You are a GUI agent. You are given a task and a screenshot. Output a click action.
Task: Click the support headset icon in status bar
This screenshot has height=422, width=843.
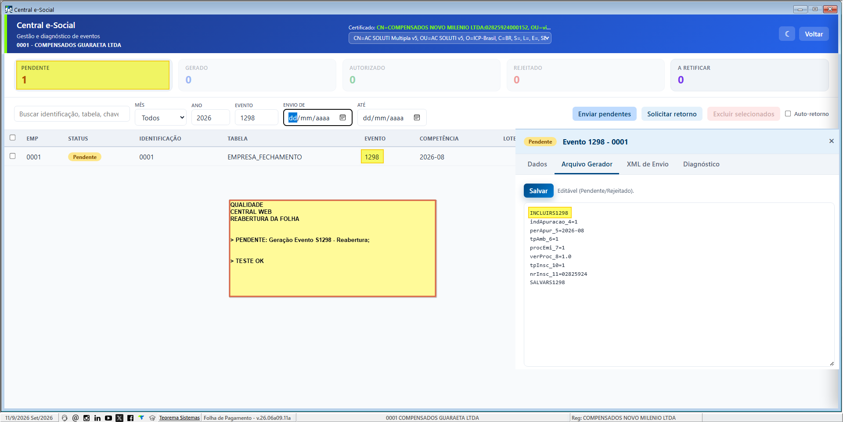pyautogui.click(x=65, y=418)
